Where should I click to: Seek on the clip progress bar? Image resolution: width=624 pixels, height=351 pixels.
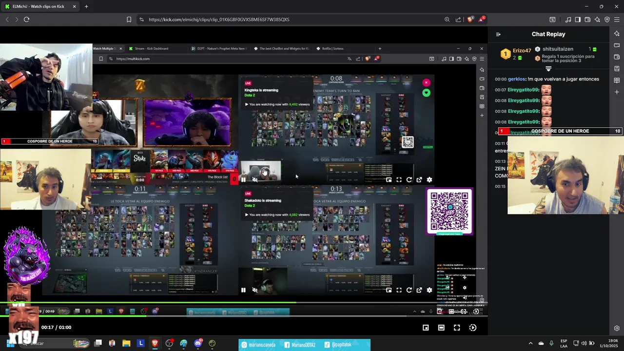pos(244,316)
